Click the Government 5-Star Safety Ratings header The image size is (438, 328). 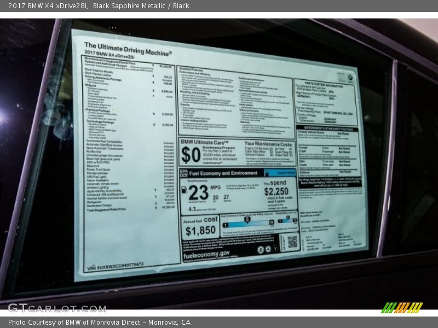[x=327, y=129]
